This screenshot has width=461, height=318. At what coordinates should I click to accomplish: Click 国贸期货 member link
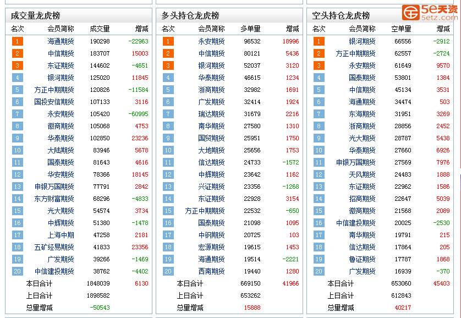tap(211, 138)
